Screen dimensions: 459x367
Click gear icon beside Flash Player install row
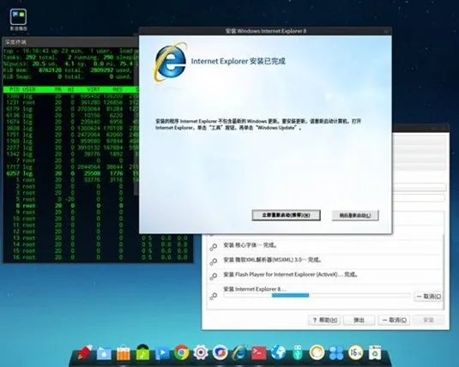point(214,276)
